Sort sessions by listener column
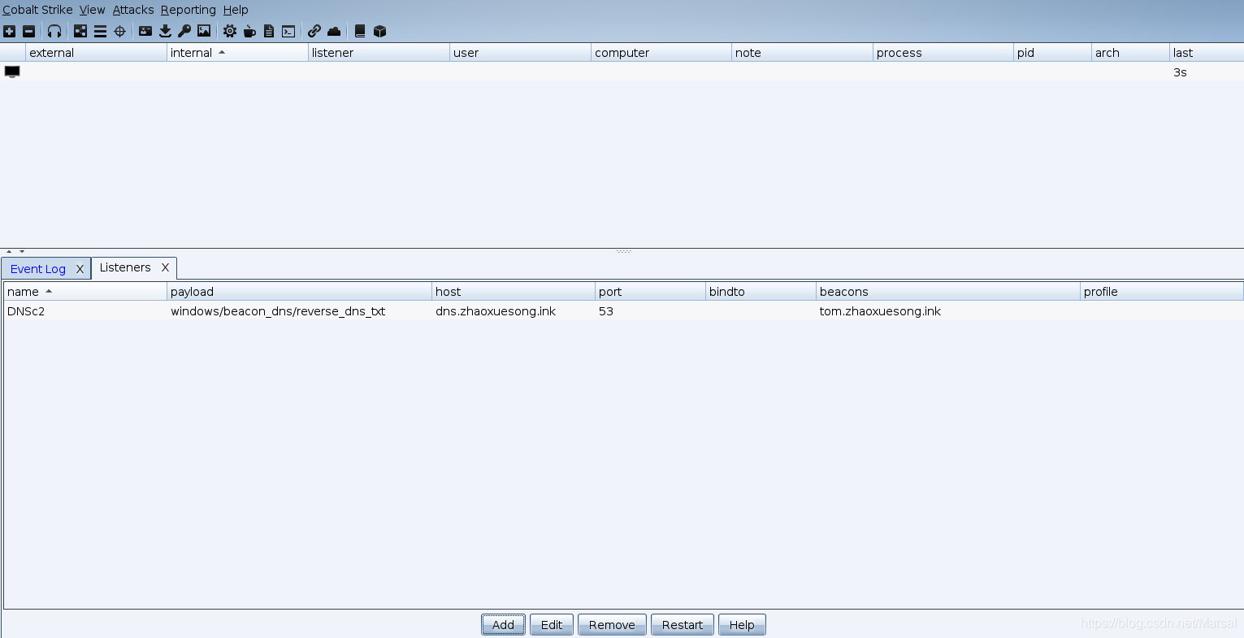This screenshot has width=1244, height=638. click(x=379, y=53)
